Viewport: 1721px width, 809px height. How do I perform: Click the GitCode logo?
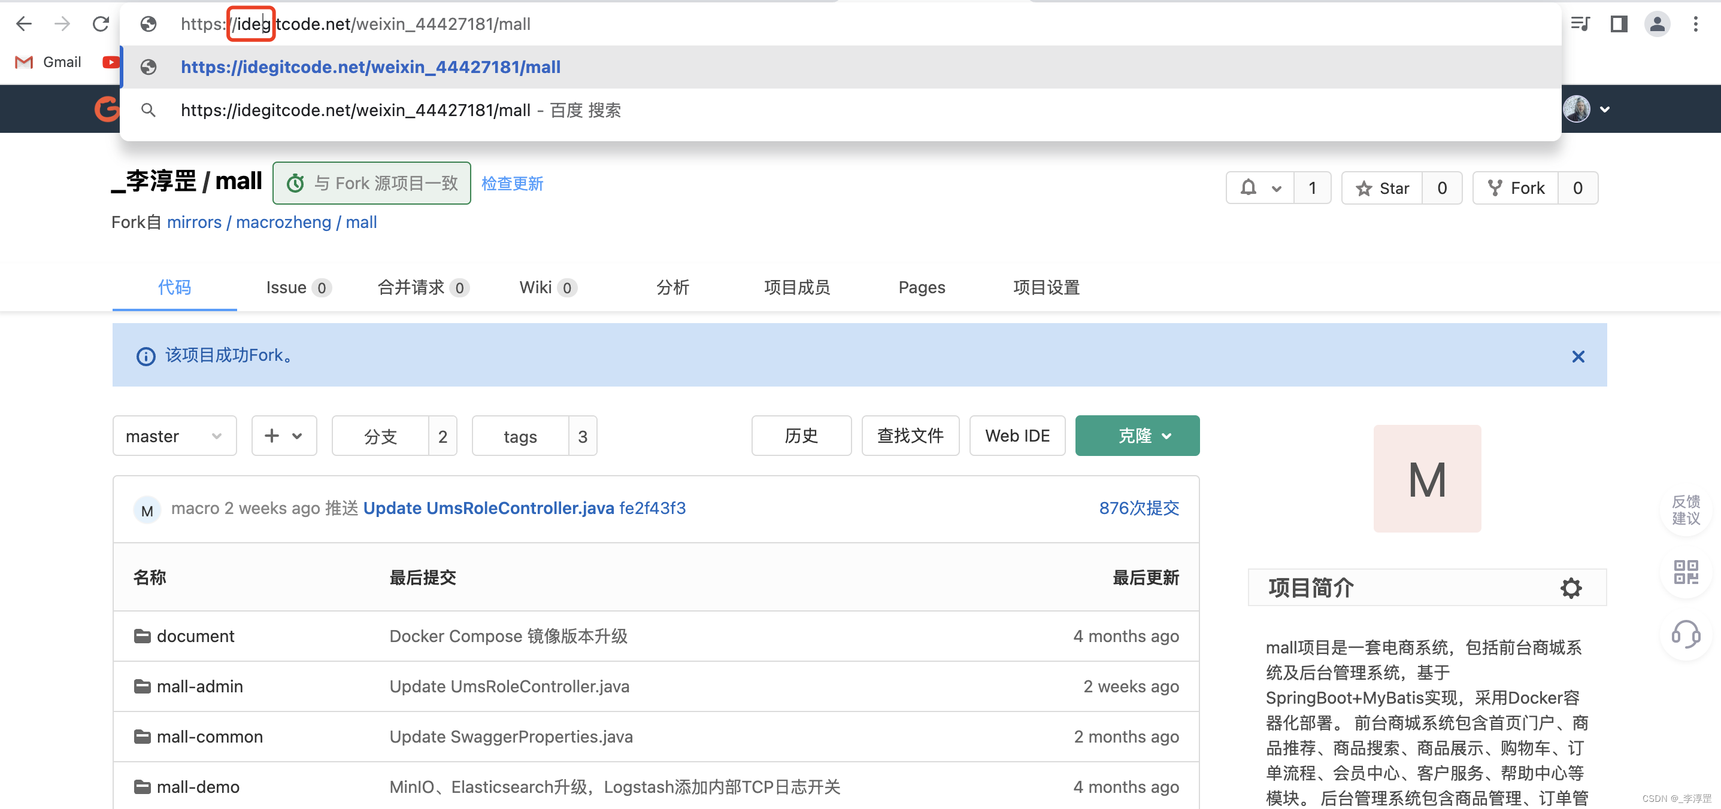[107, 109]
